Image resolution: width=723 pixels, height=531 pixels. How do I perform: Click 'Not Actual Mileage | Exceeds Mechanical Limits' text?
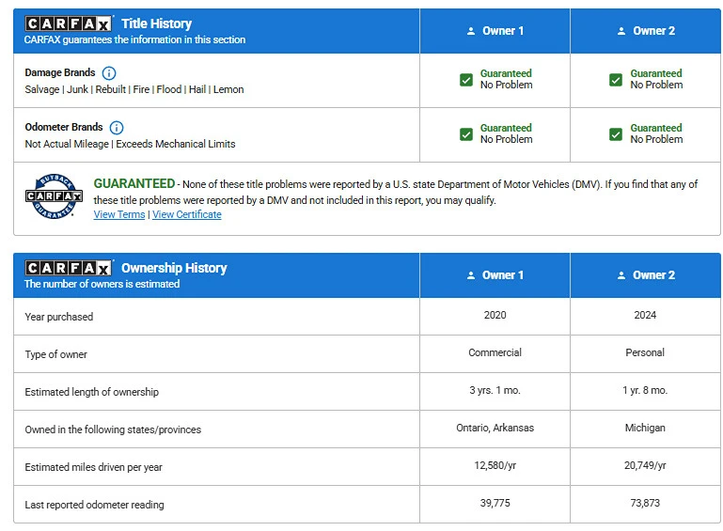pyautogui.click(x=130, y=144)
